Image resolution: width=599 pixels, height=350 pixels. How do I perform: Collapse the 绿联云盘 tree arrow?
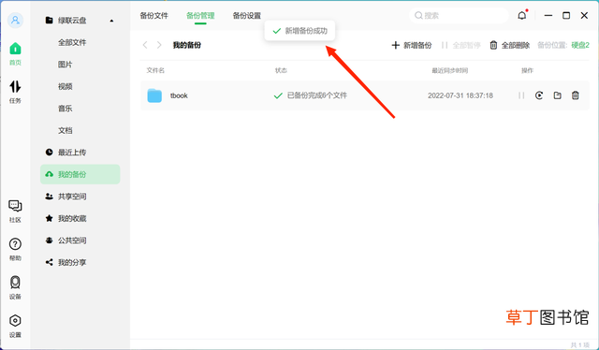click(111, 21)
